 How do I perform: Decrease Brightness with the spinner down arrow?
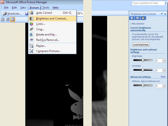(164, 62)
